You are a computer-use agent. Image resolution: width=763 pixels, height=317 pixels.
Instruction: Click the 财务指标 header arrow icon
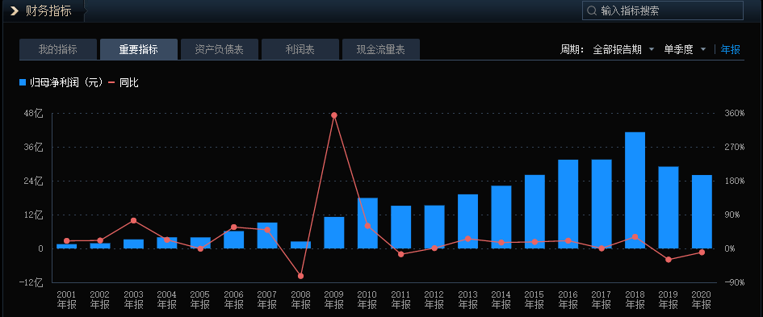15,10
